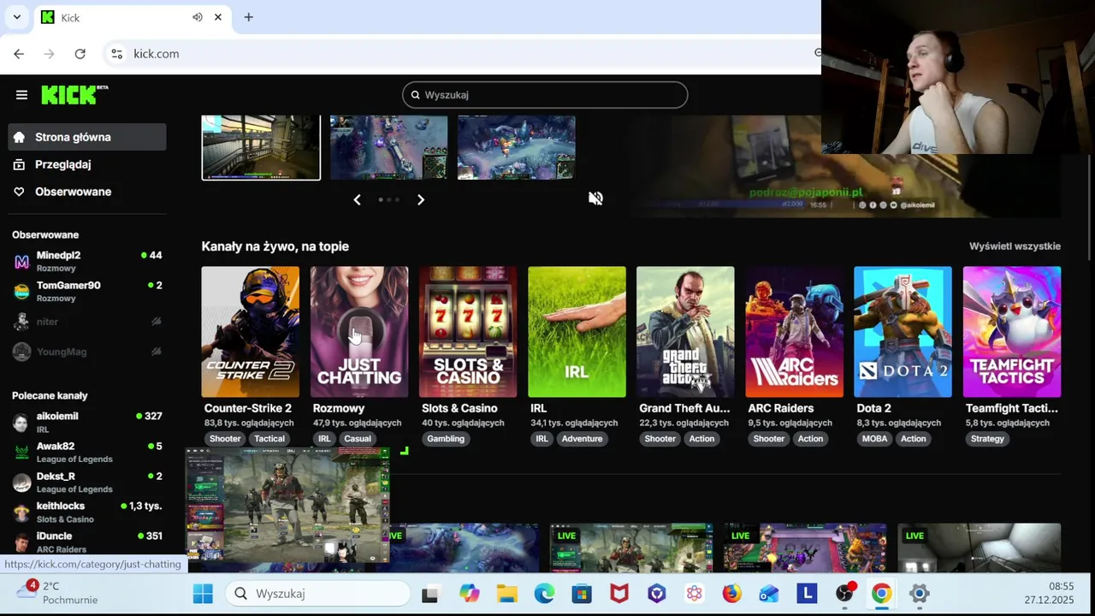Open recommended channel aikoiemil
The image size is (1095, 616).
click(x=87, y=422)
